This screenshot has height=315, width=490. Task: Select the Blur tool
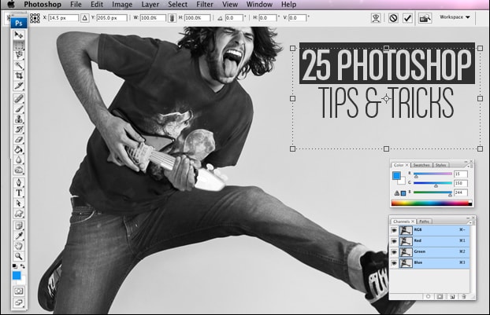(x=19, y=159)
